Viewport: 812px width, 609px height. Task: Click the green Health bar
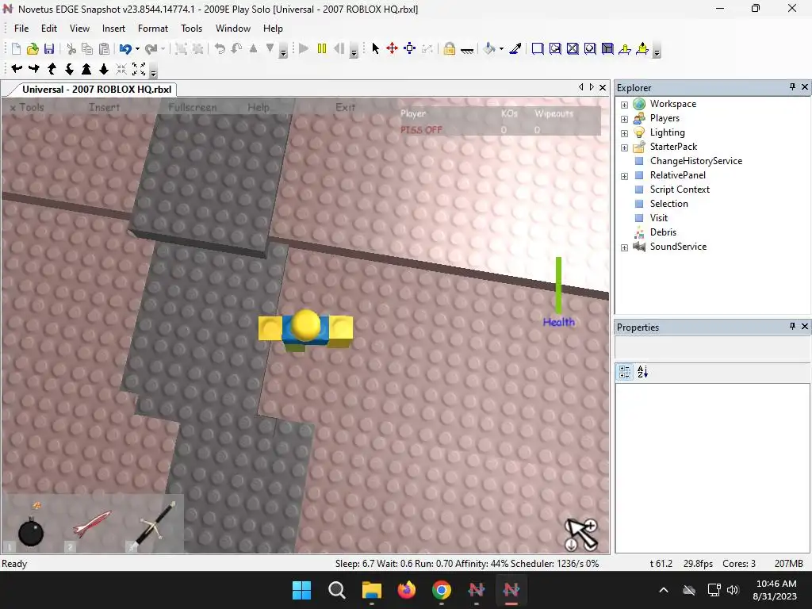558,285
